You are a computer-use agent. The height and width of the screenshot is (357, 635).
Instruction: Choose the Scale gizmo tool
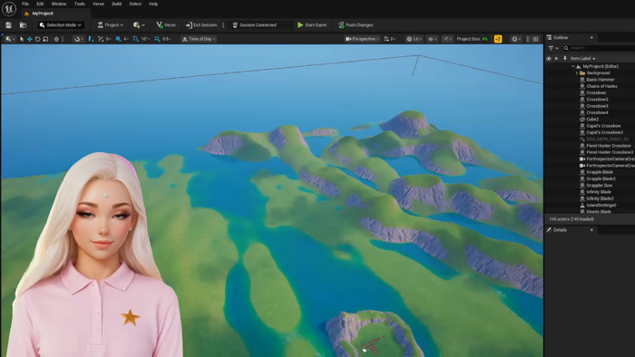(45, 39)
